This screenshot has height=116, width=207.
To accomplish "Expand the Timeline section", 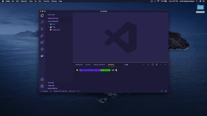I will [x=59, y=86].
